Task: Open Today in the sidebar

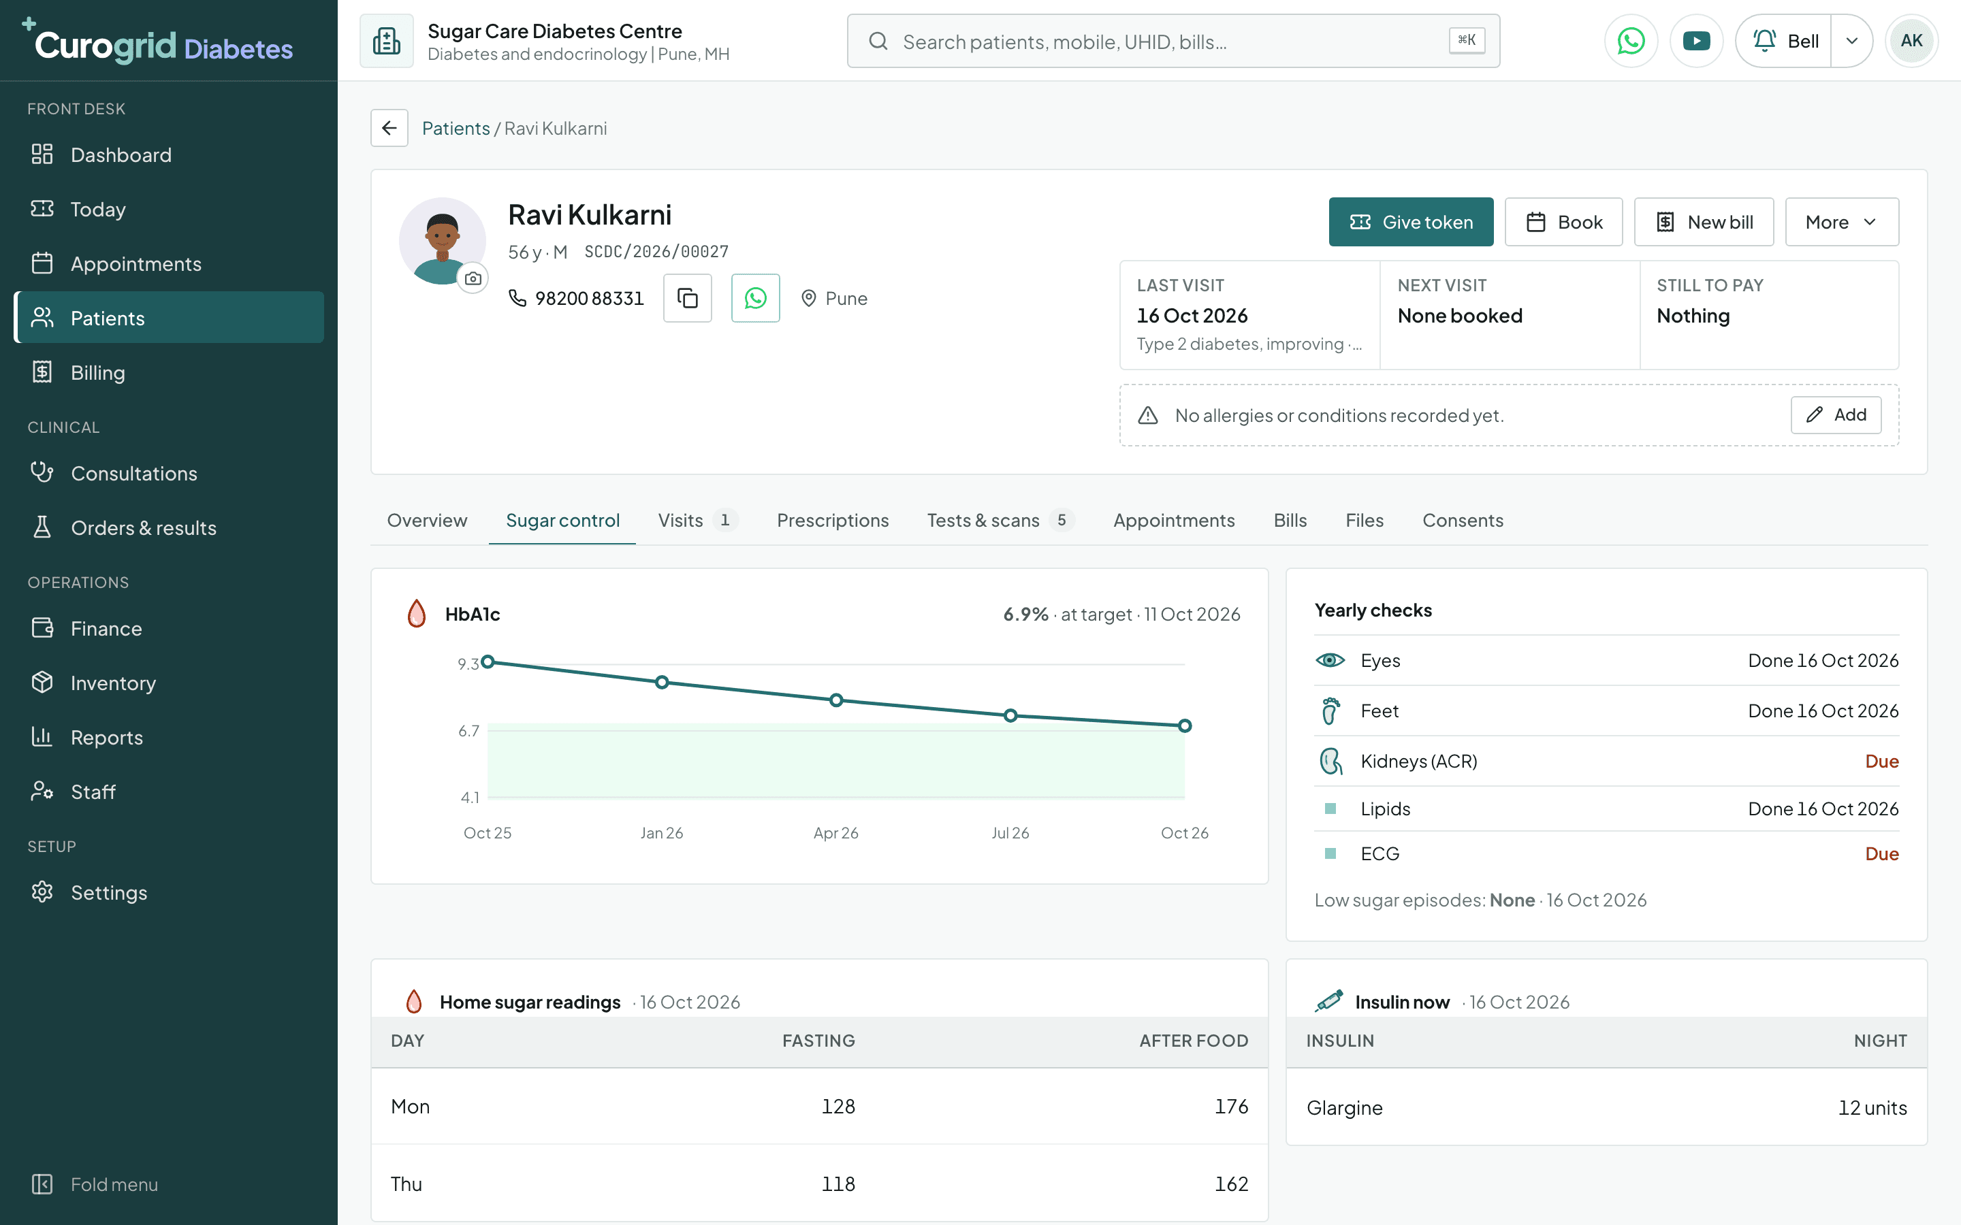Action: pyautogui.click(x=169, y=209)
